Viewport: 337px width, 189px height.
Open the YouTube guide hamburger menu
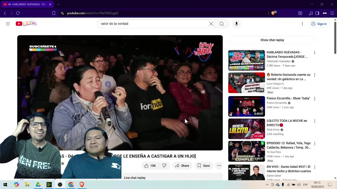coord(8,24)
